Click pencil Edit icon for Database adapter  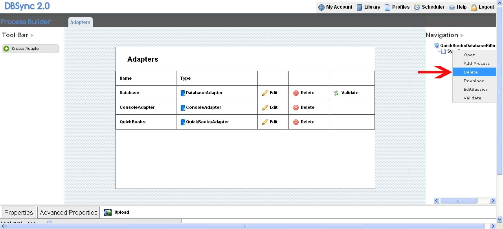pyautogui.click(x=265, y=93)
